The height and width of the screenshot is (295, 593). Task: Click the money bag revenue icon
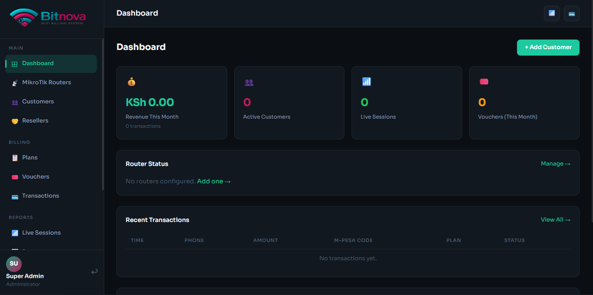click(132, 82)
